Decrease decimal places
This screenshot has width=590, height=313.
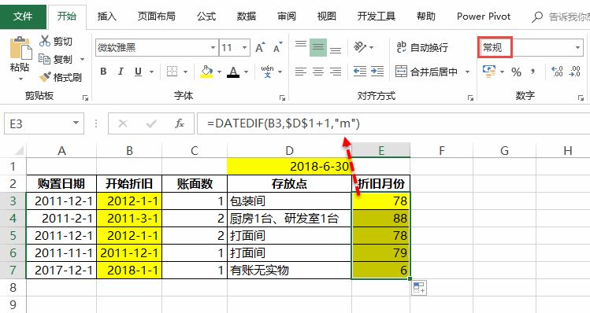(574, 71)
